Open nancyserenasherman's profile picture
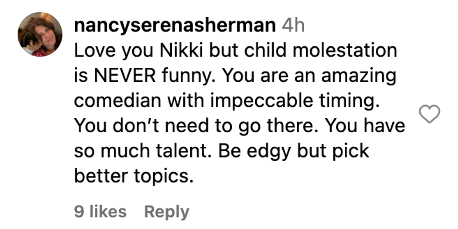 (40, 34)
